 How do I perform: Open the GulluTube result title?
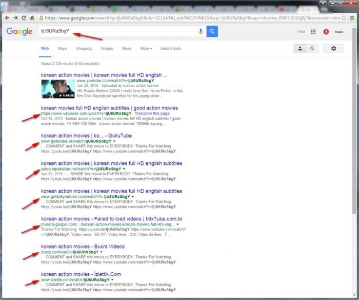coord(86,136)
